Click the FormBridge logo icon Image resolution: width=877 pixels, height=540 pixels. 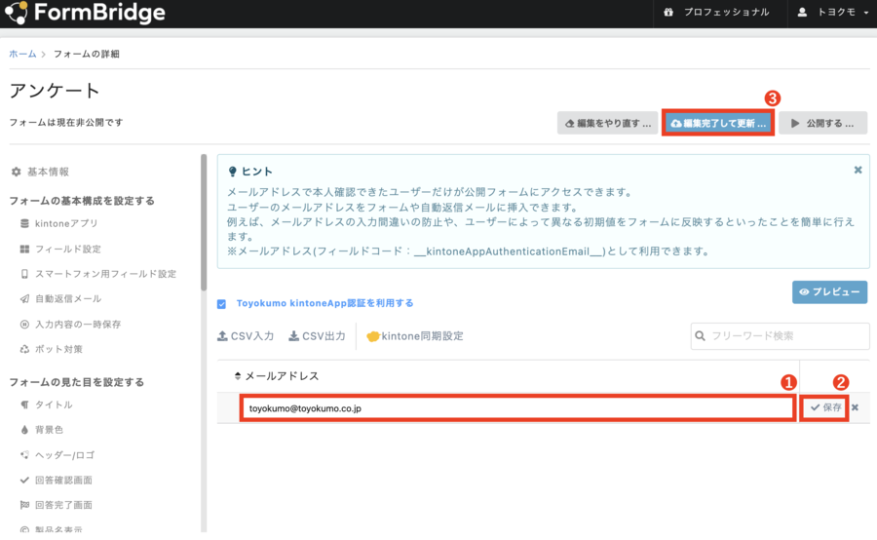15,13
